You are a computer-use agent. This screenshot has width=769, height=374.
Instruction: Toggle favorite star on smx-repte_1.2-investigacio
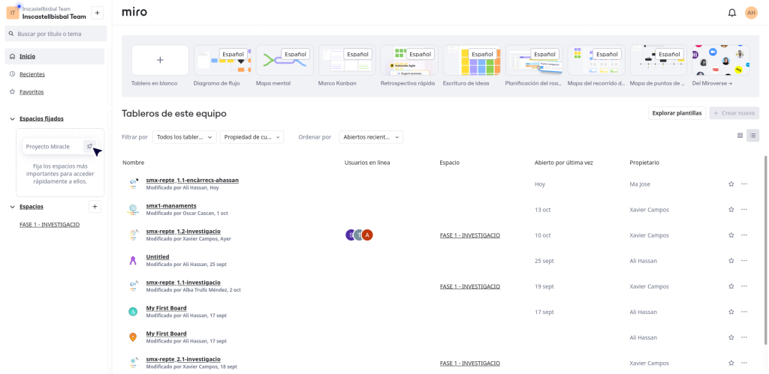tap(731, 235)
